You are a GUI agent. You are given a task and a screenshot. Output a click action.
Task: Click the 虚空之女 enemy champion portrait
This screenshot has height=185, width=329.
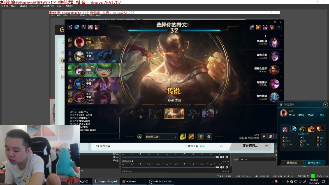coord(274,56)
